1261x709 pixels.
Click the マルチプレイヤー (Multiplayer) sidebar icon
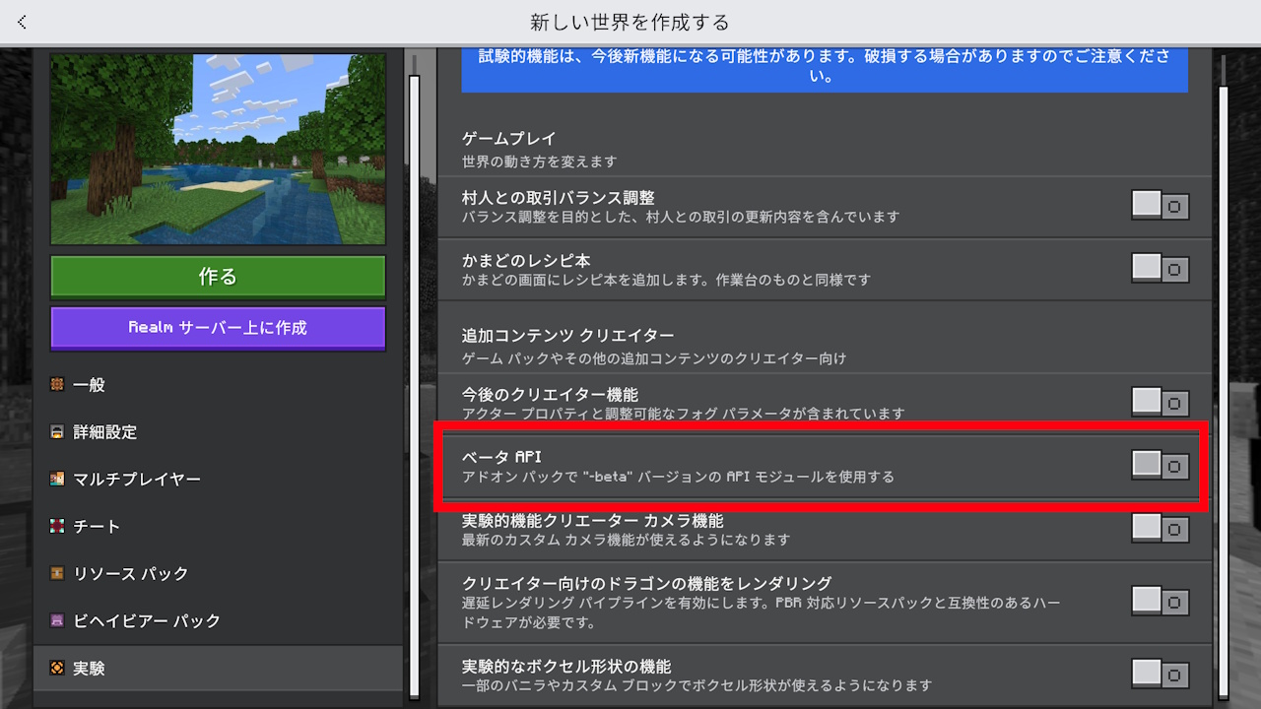(57, 480)
